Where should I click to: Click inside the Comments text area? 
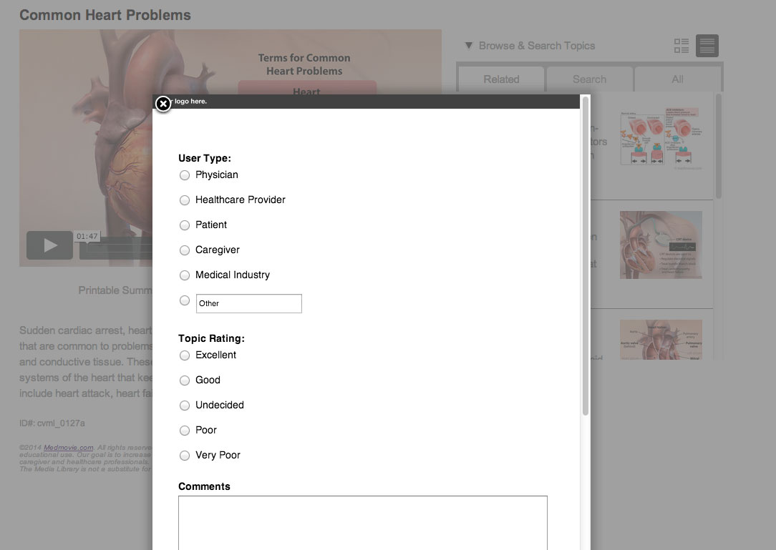363,523
